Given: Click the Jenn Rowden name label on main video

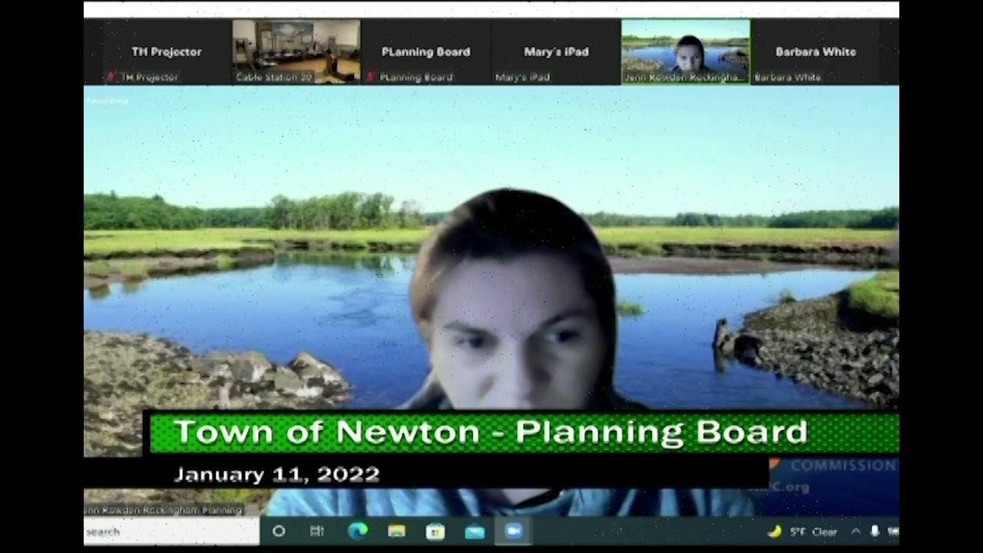Looking at the screenshot, I should click(x=164, y=510).
